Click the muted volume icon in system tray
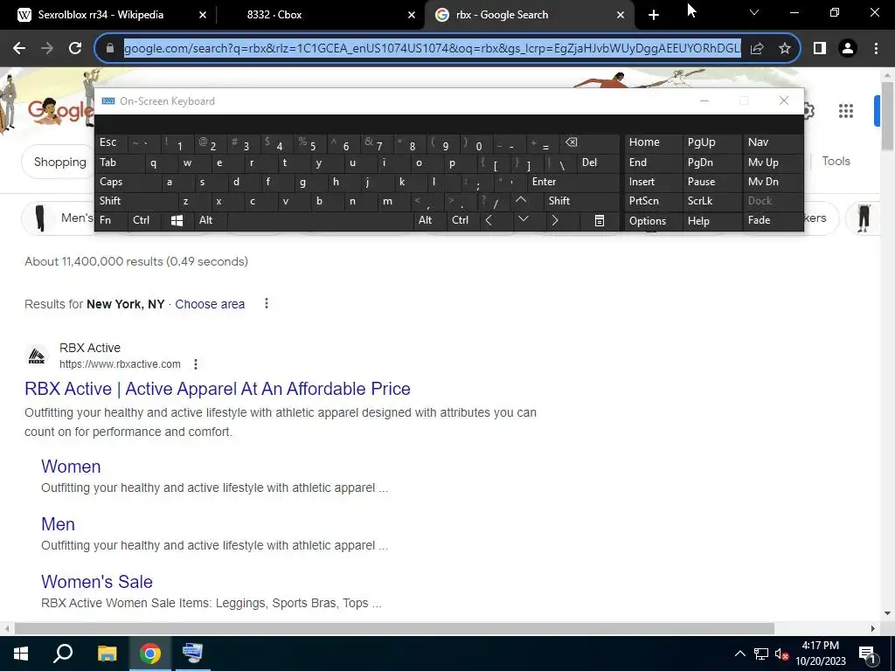This screenshot has height=671, width=895. pyautogui.click(x=782, y=654)
